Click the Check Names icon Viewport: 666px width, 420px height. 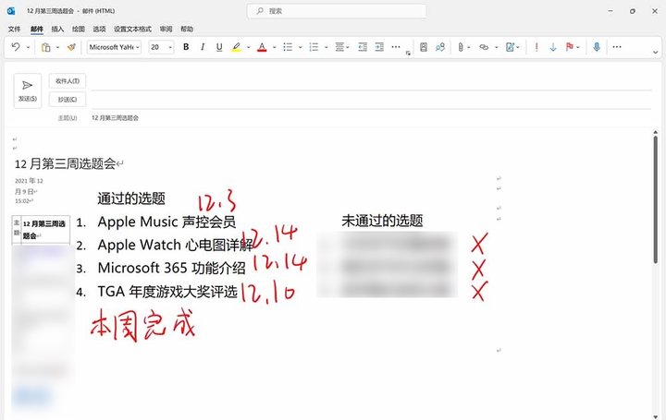coord(439,47)
